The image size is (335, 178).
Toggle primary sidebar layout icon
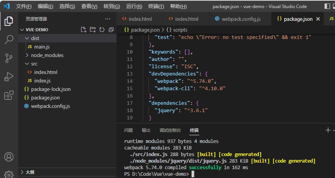pyautogui.click(x=327, y=6)
